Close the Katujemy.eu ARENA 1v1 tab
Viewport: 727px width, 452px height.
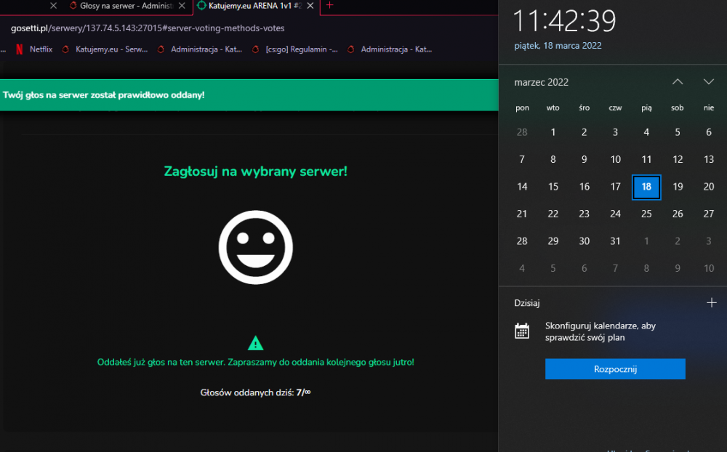click(310, 6)
